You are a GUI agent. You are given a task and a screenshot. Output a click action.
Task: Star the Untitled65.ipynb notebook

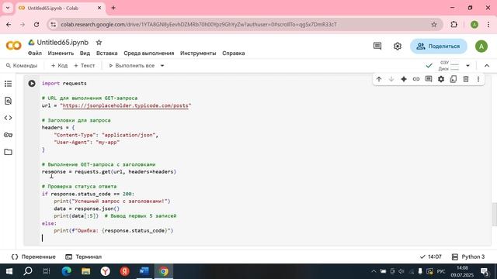coord(99,43)
